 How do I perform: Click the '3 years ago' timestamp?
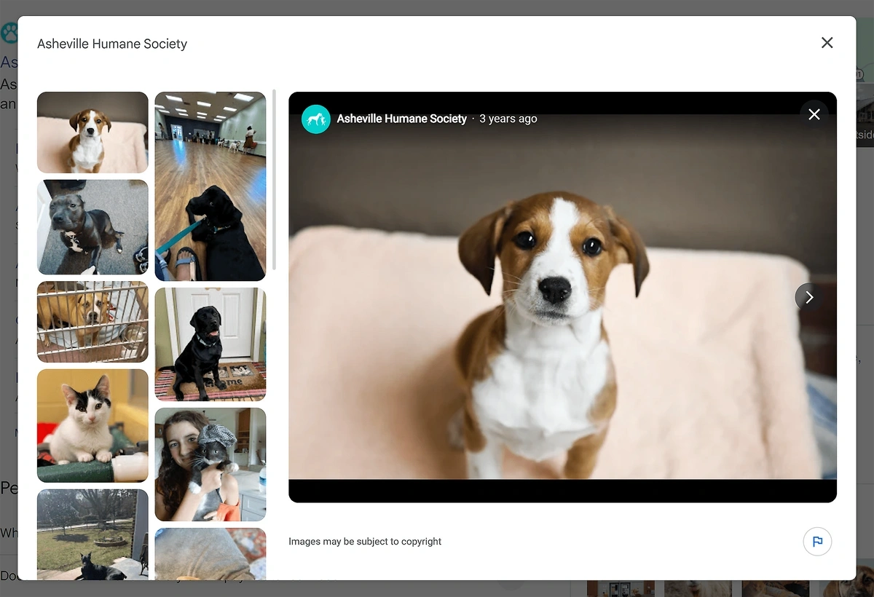click(508, 119)
